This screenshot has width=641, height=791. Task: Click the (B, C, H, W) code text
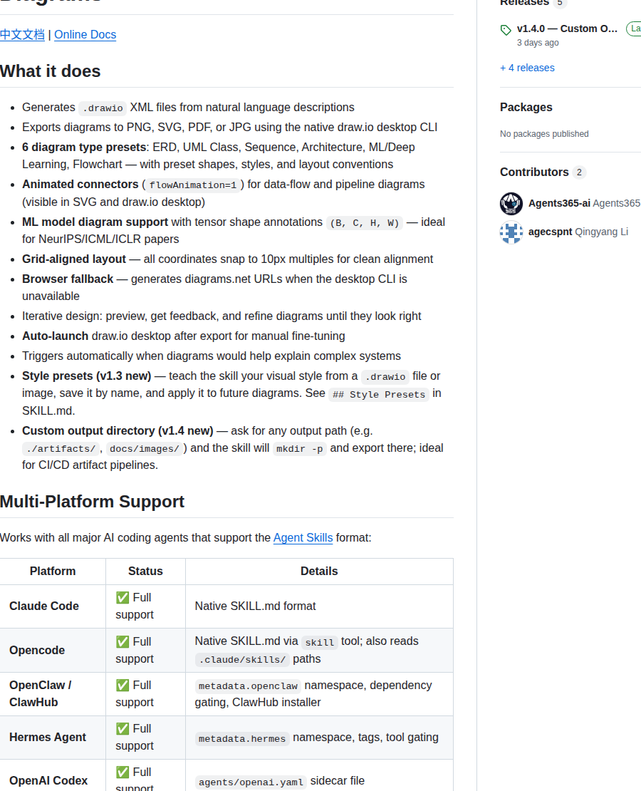pyautogui.click(x=365, y=223)
